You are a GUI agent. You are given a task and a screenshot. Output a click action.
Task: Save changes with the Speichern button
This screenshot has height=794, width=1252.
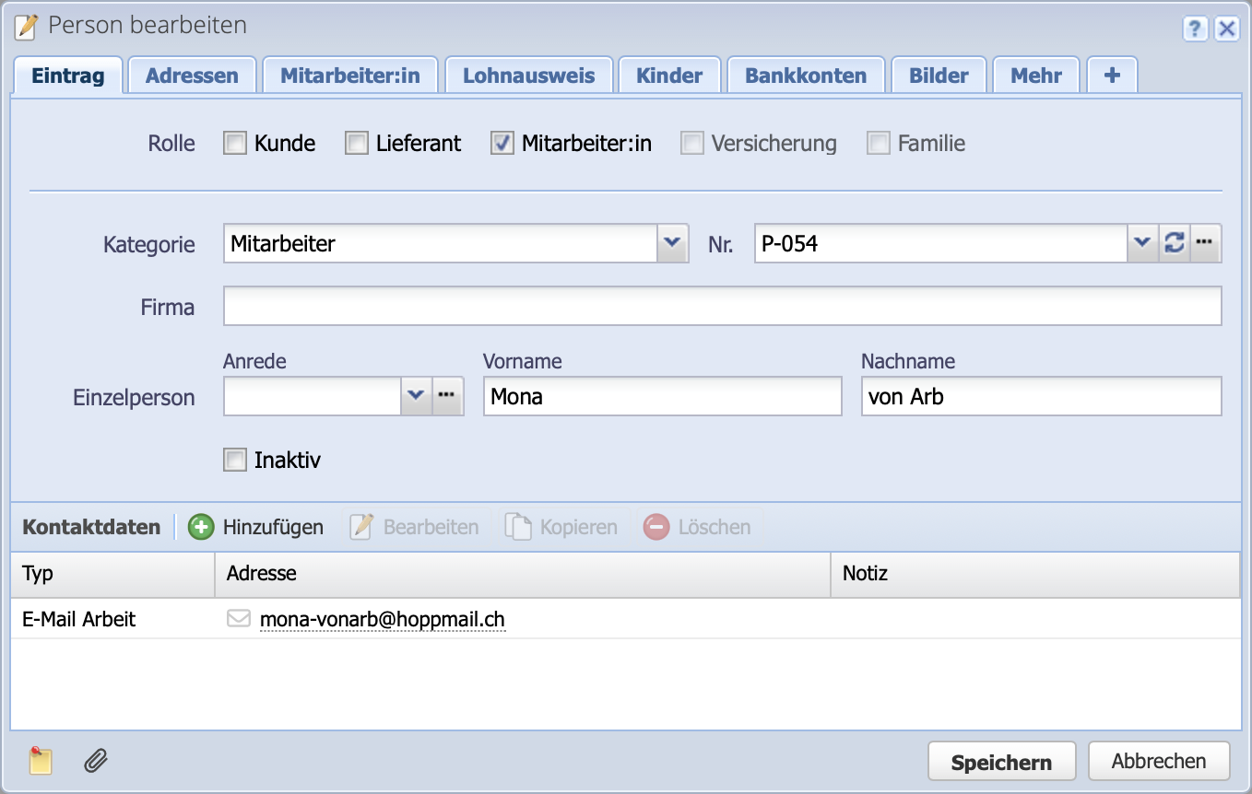[x=1001, y=761]
